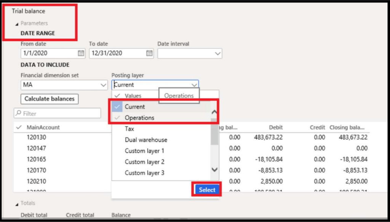Screen dimensions: 390x222
Task: Click the magnifying glass in the Filter box
Action: pyautogui.click(x=19, y=113)
